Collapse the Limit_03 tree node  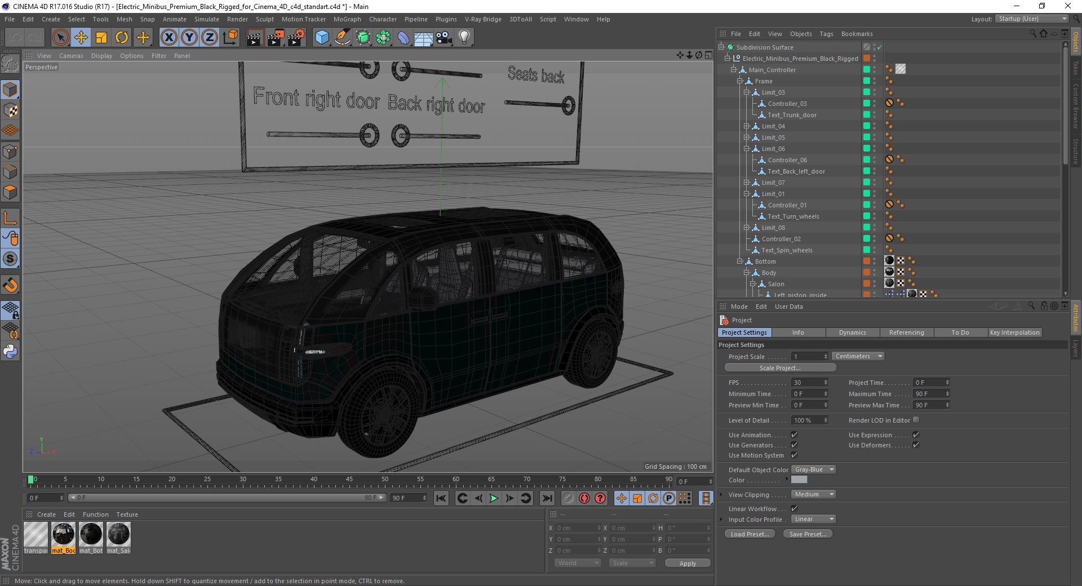click(x=747, y=92)
